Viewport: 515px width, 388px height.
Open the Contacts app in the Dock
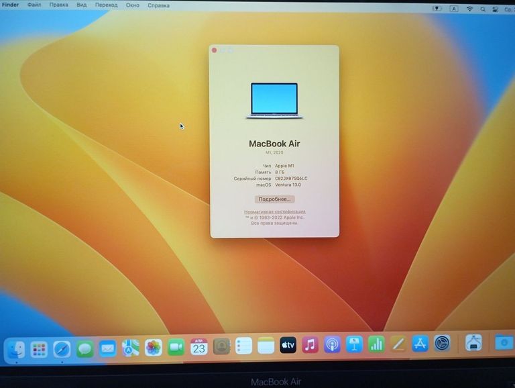coord(221,346)
